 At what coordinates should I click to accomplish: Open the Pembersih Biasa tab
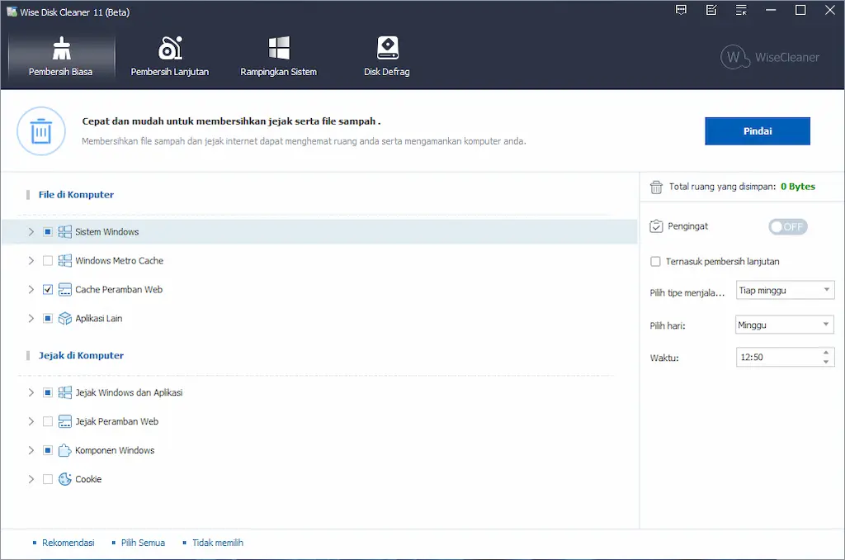click(x=61, y=57)
